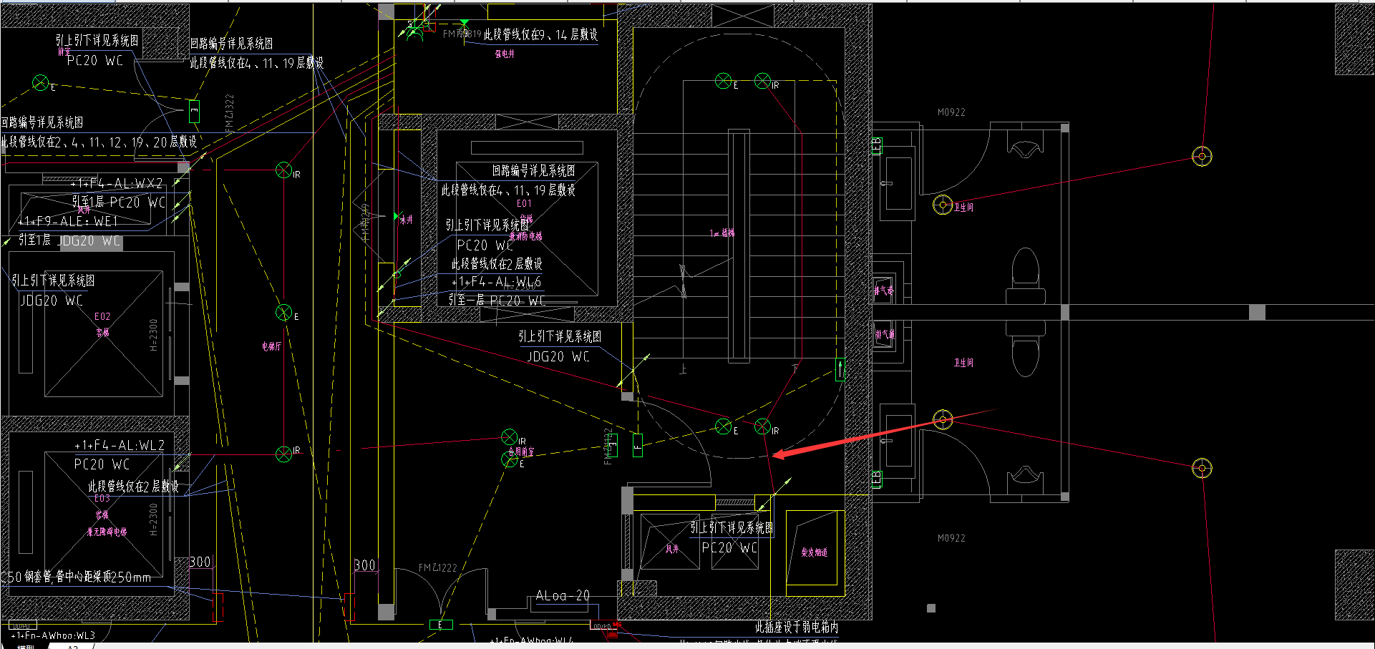The height and width of the screenshot is (649, 1375).
Task: Click the +1+F4-AL:WL6 circuit label
Action: point(497,282)
